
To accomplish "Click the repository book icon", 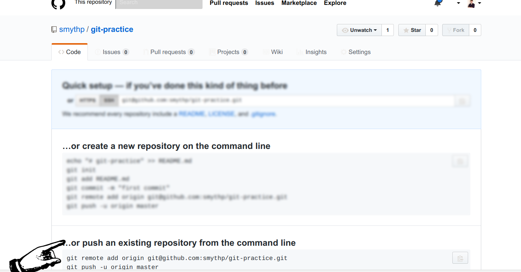I will coord(54,29).
